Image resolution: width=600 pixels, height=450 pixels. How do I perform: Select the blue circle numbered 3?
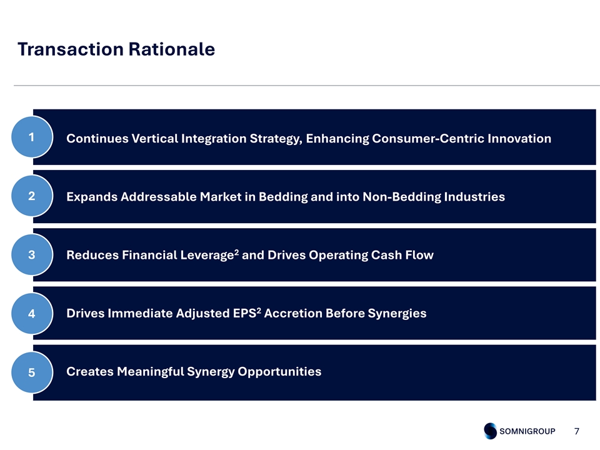[32, 255]
